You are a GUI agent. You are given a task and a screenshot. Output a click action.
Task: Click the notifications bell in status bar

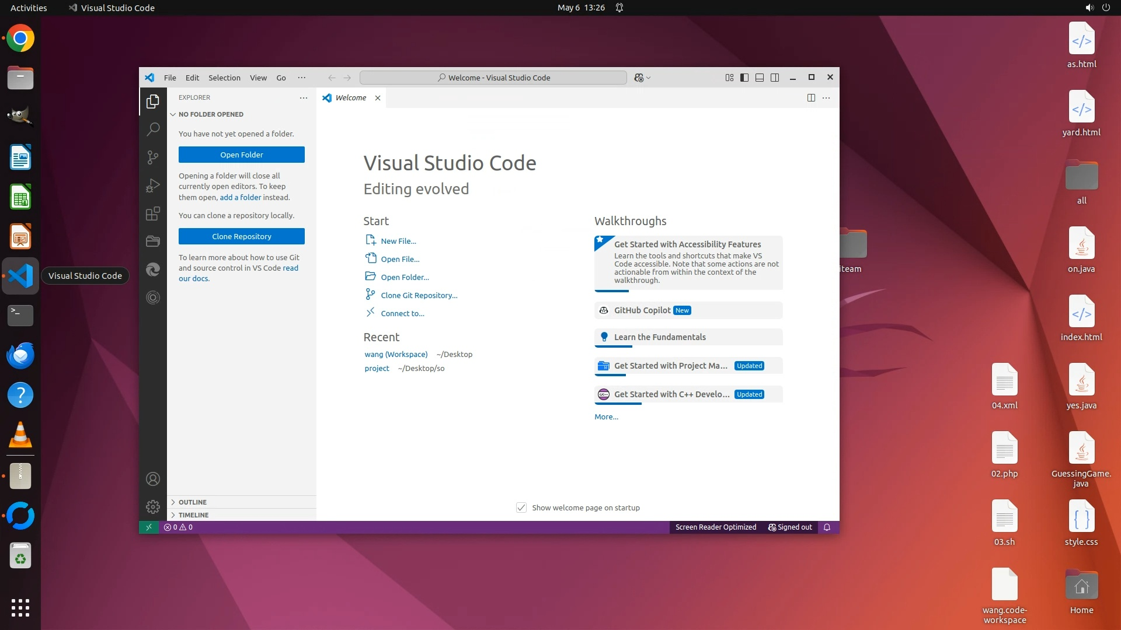[827, 527]
